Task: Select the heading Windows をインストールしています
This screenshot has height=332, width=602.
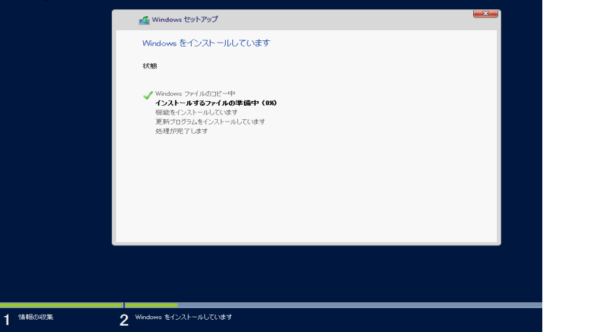Action: pos(206,43)
